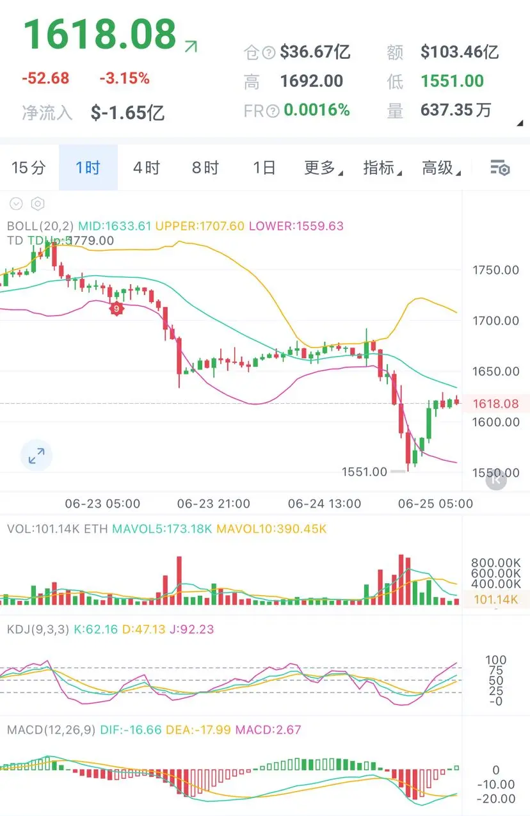Image resolution: width=530 pixels, height=816 pixels.
Task: Tap the LOWER:1559.63 Bollinger value
Action: click(x=296, y=226)
